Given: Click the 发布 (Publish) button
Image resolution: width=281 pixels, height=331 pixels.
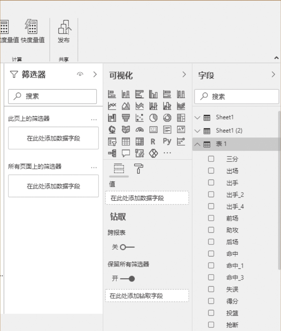Looking at the screenshot, I should 63,32.
